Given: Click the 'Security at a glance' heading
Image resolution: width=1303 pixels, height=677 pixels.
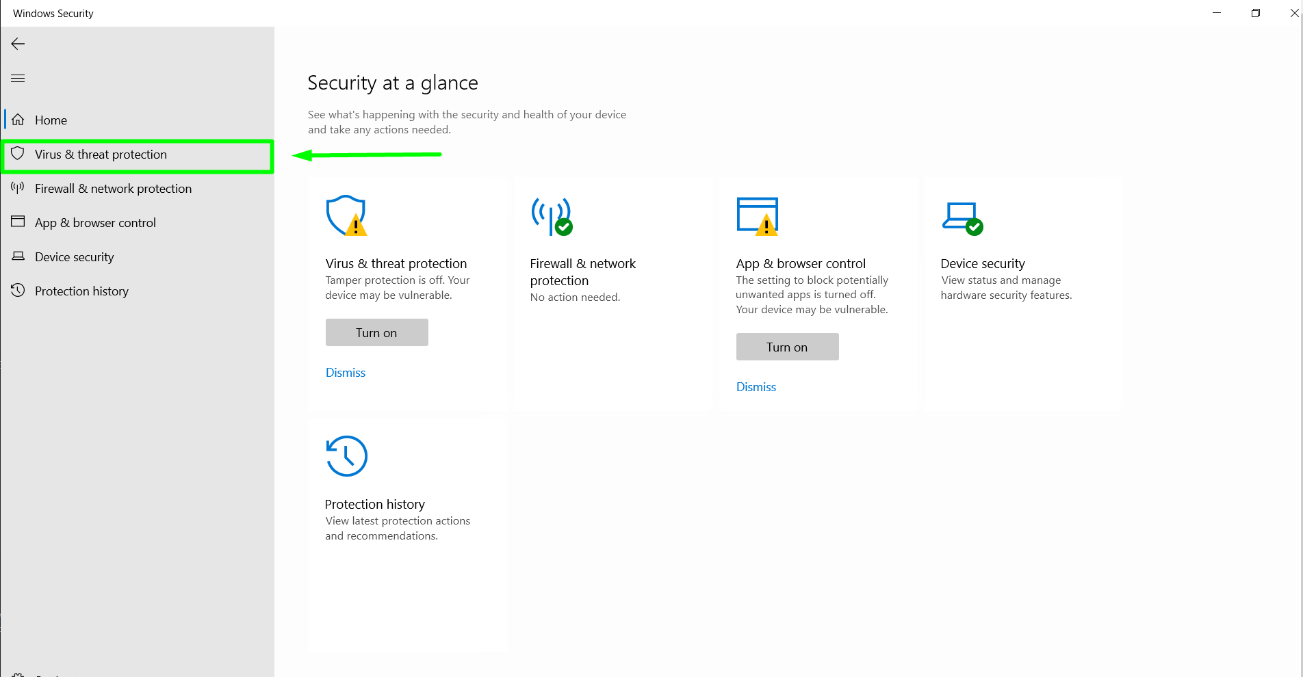Looking at the screenshot, I should pos(393,83).
